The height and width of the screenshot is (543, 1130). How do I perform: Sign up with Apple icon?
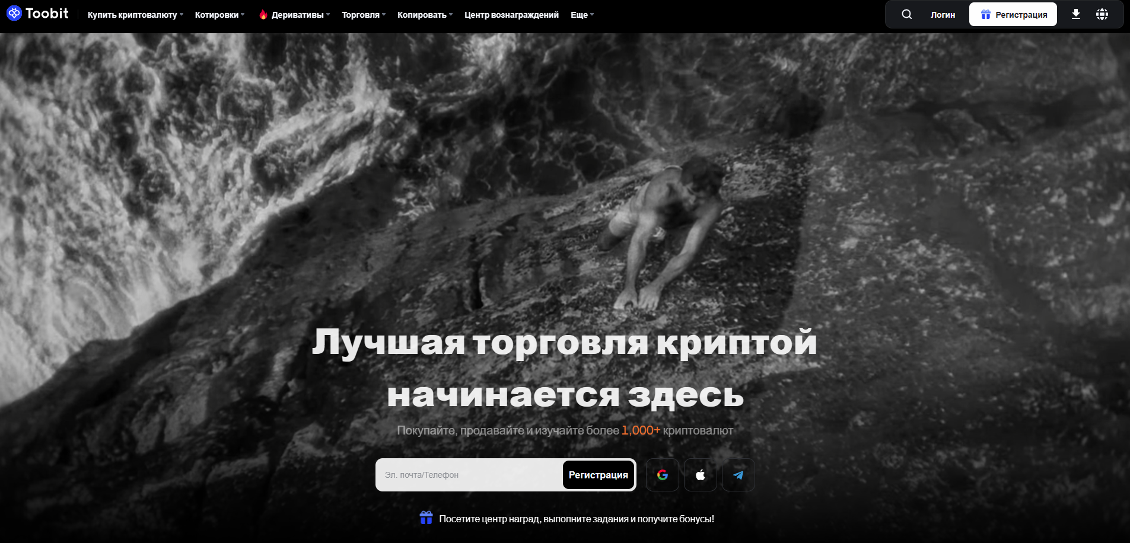700,475
